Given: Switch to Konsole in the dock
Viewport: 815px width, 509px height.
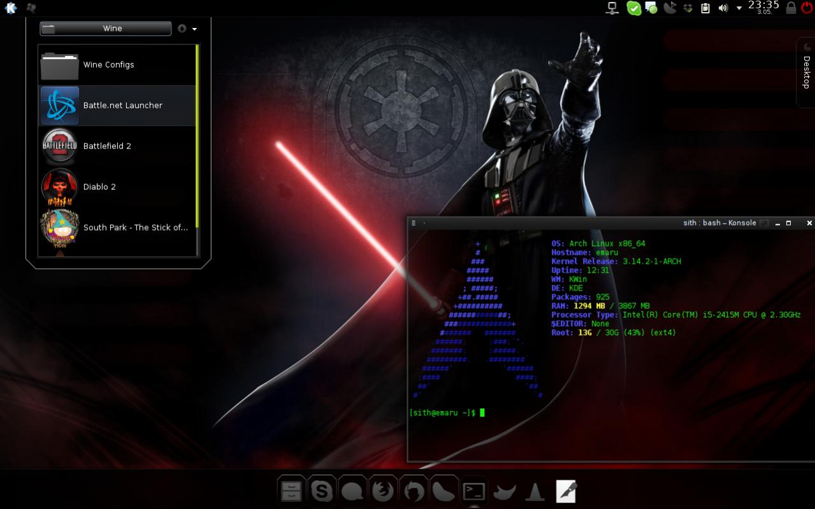Looking at the screenshot, I should click(x=474, y=491).
